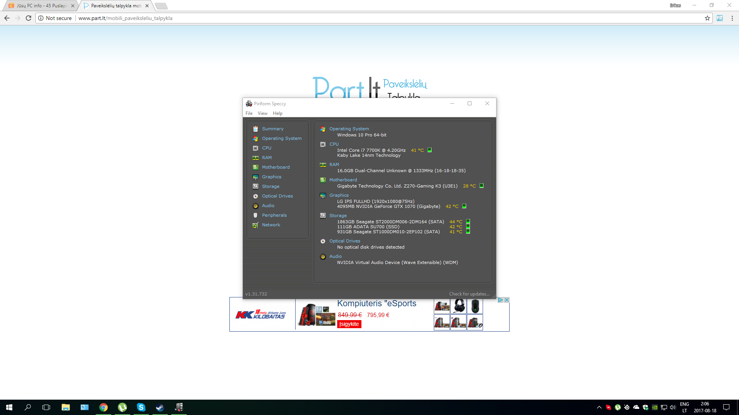Viewport: 739px width, 415px height.
Task: Go back in browser history
Action: click(x=7, y=18)
